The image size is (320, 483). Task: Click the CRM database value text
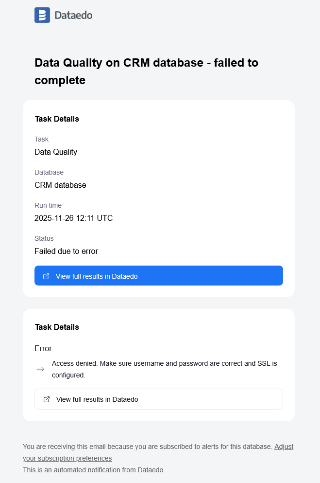click(x=60, y=185)
